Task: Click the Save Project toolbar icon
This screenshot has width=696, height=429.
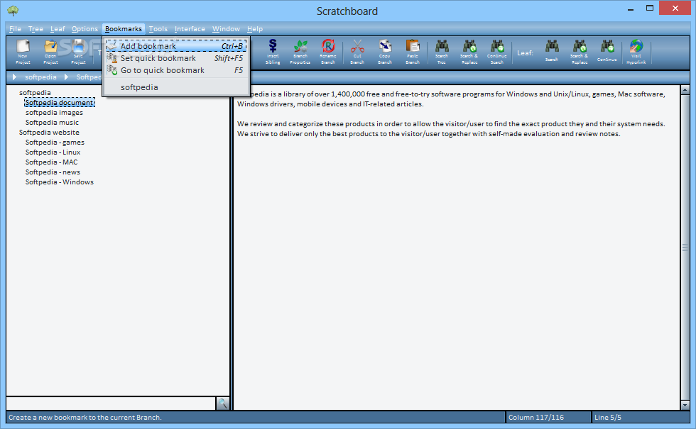Action: tap(78, 51)
